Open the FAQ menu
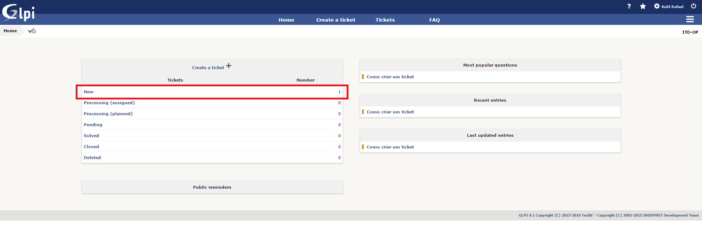Viewport: 702px width, 237px height. (434, 20)
